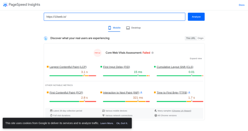Dismiss the cookie notice with Ok, Got it
Screen dimensions: 248x131
point(122,123)
